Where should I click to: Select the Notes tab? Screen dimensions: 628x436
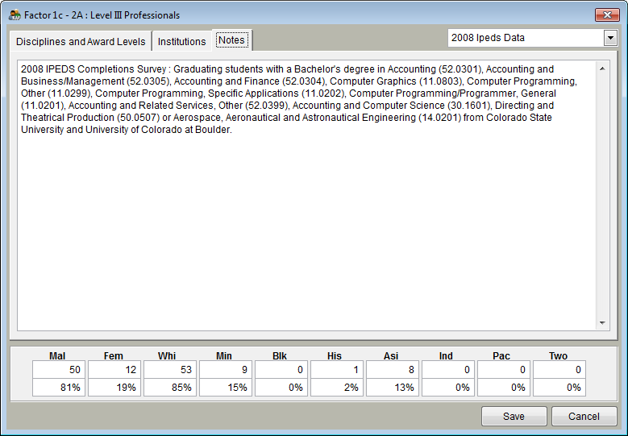pos(231,40)
